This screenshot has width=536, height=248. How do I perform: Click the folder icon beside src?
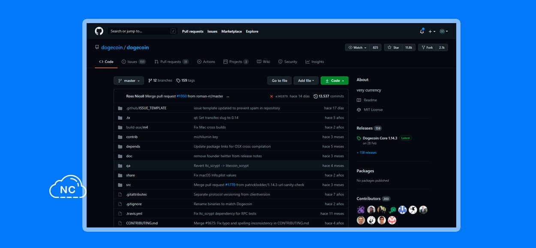pyautogui.click(x=120, y=185)
